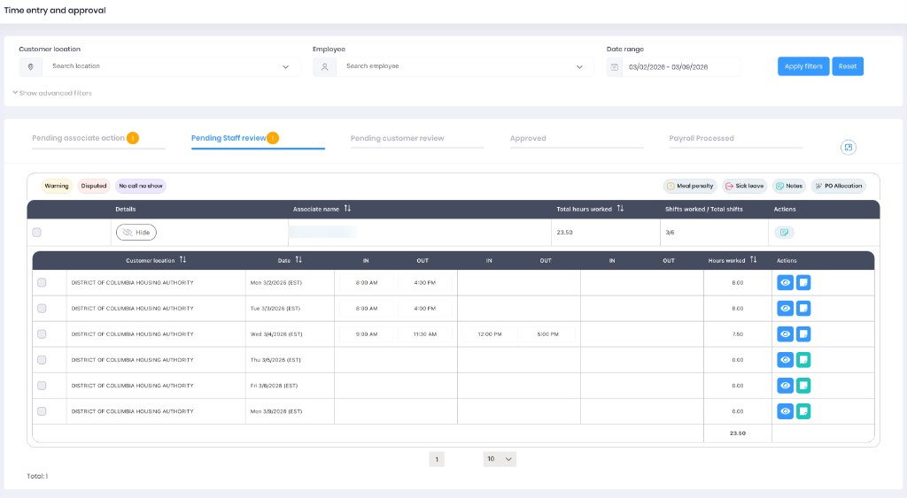
Task: Click the Date range input field
Action: pyautogui.click(x=681, y=67)
